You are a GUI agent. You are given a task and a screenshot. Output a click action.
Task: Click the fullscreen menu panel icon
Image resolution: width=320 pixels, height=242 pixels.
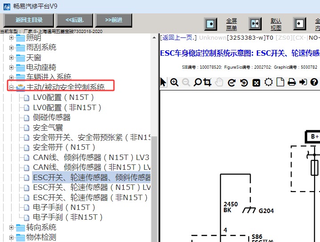coord(211,24)
